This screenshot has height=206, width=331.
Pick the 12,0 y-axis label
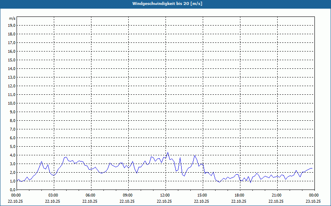(x=12, y=86)
